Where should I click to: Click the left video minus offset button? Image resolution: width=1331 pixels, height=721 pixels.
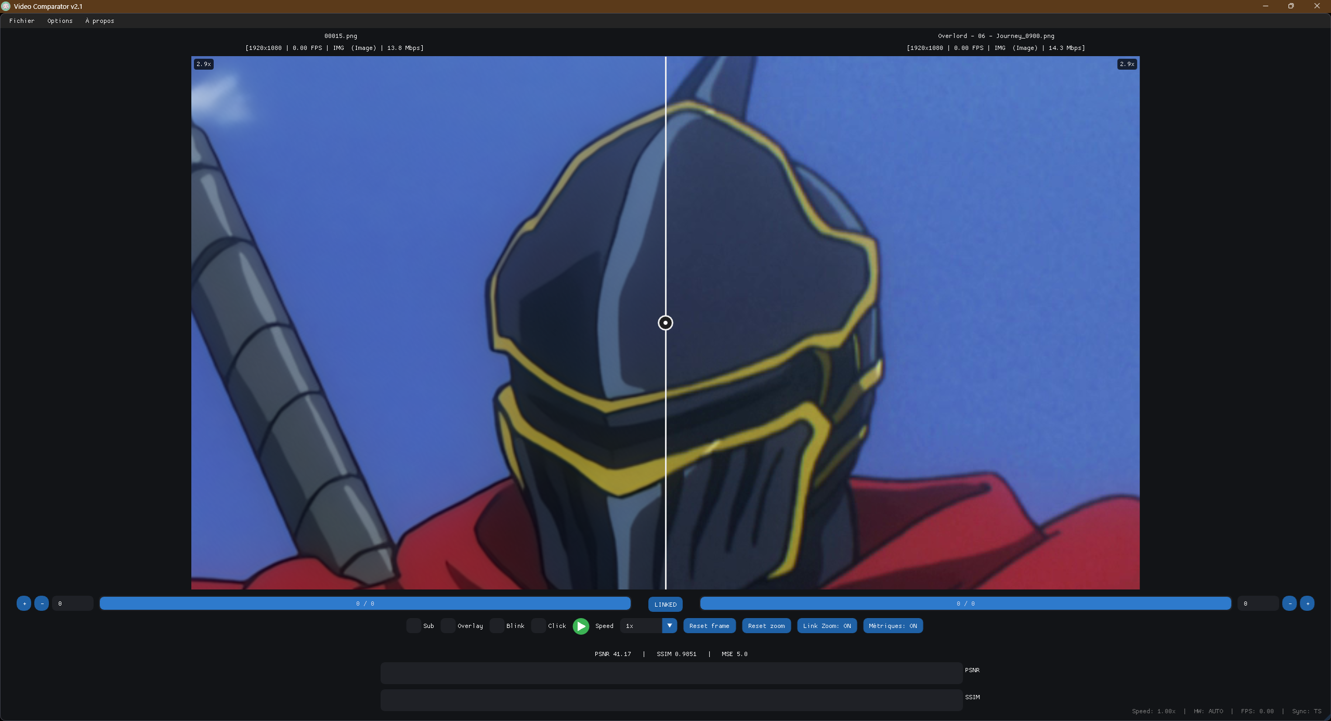click(x=42, y=604)
